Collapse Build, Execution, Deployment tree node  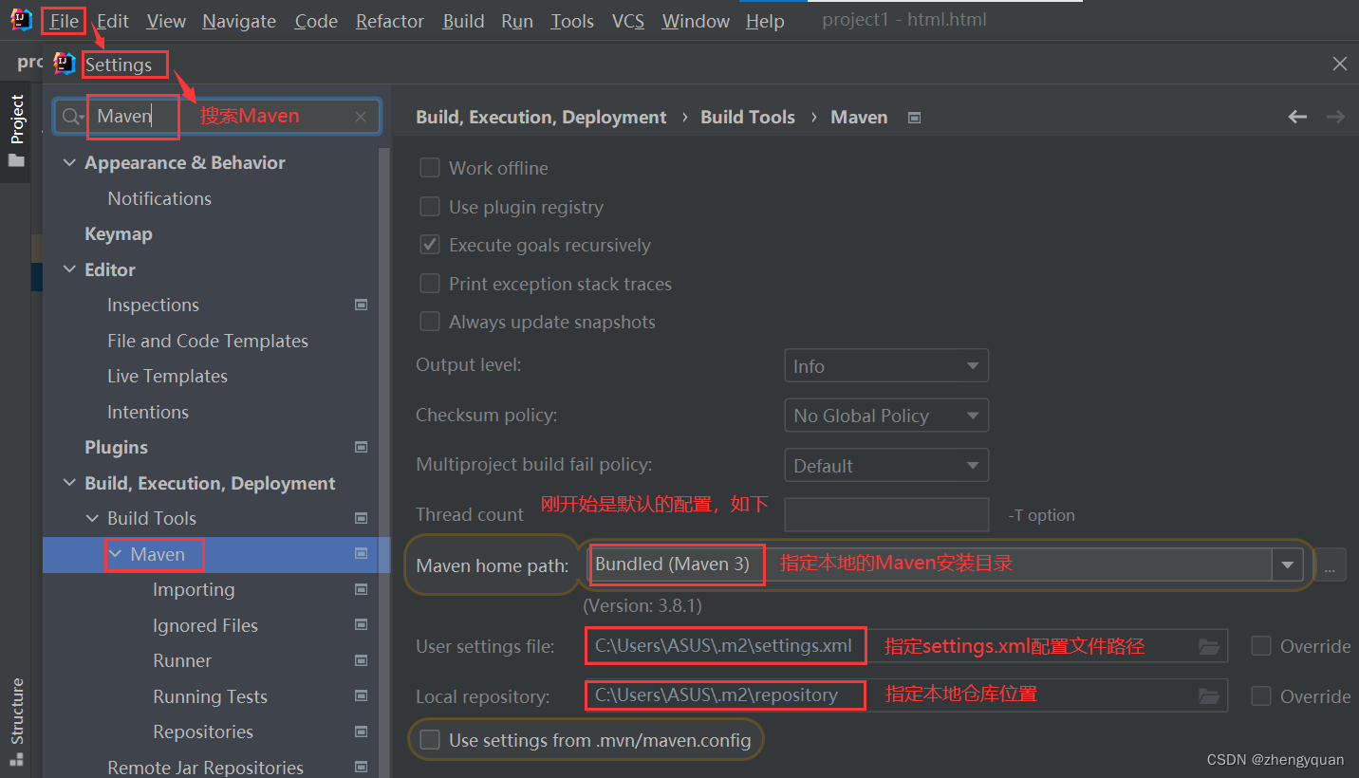69,483
